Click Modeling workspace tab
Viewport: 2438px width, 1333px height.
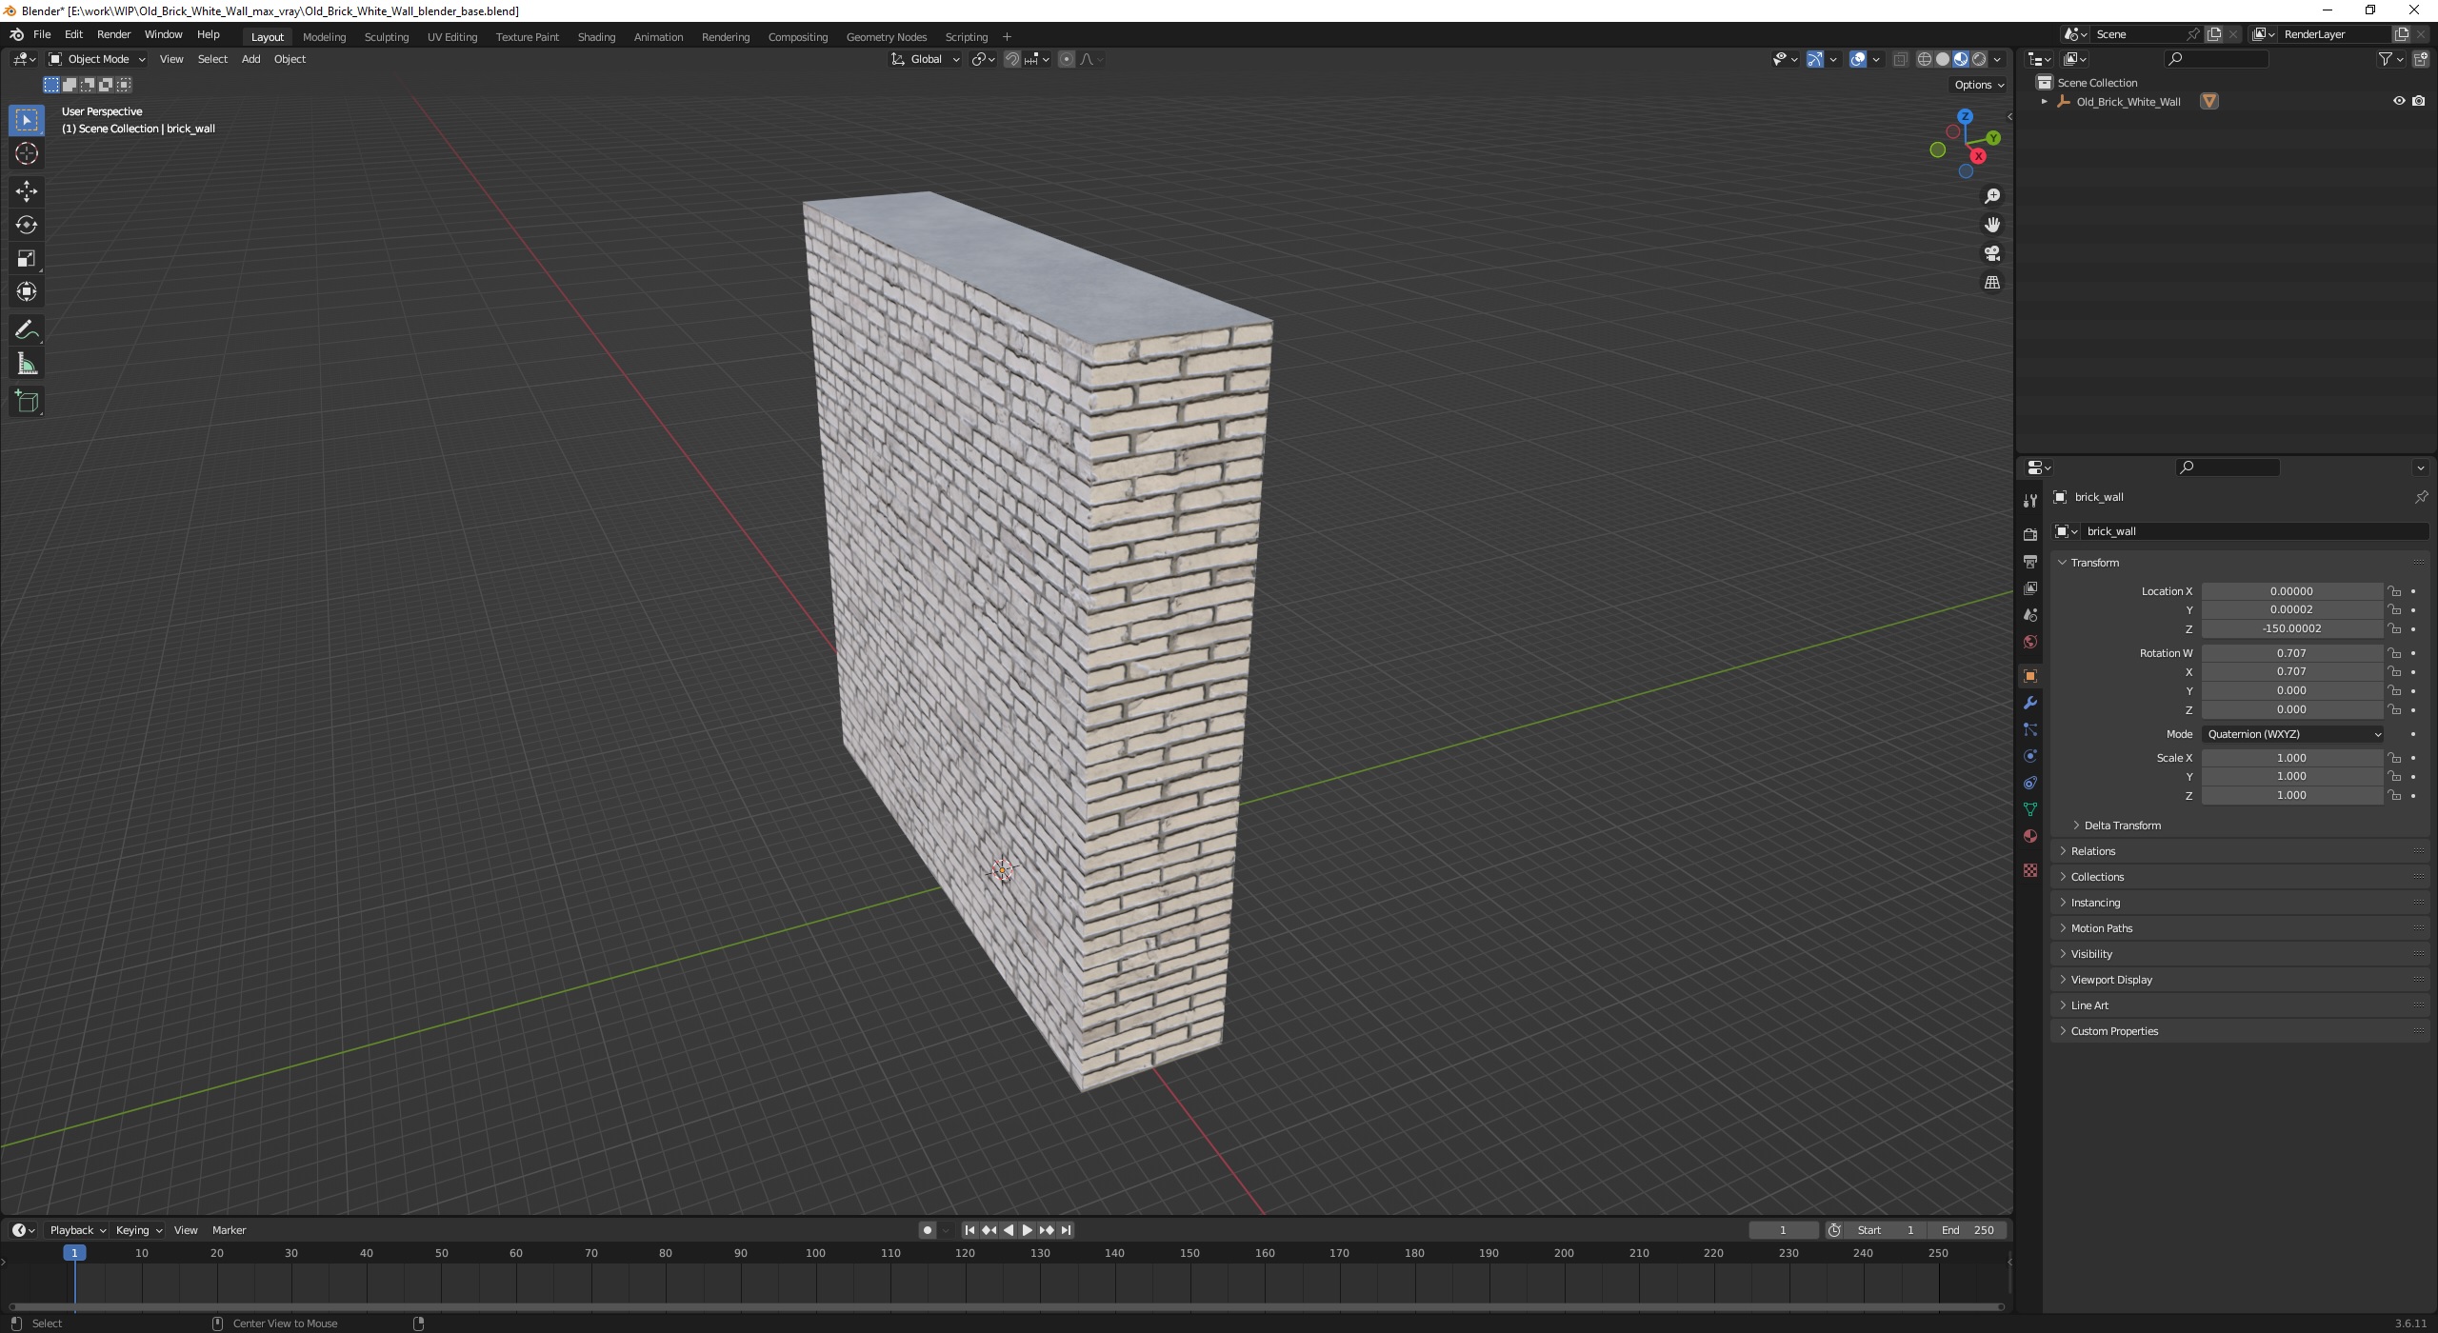(324, 36)
